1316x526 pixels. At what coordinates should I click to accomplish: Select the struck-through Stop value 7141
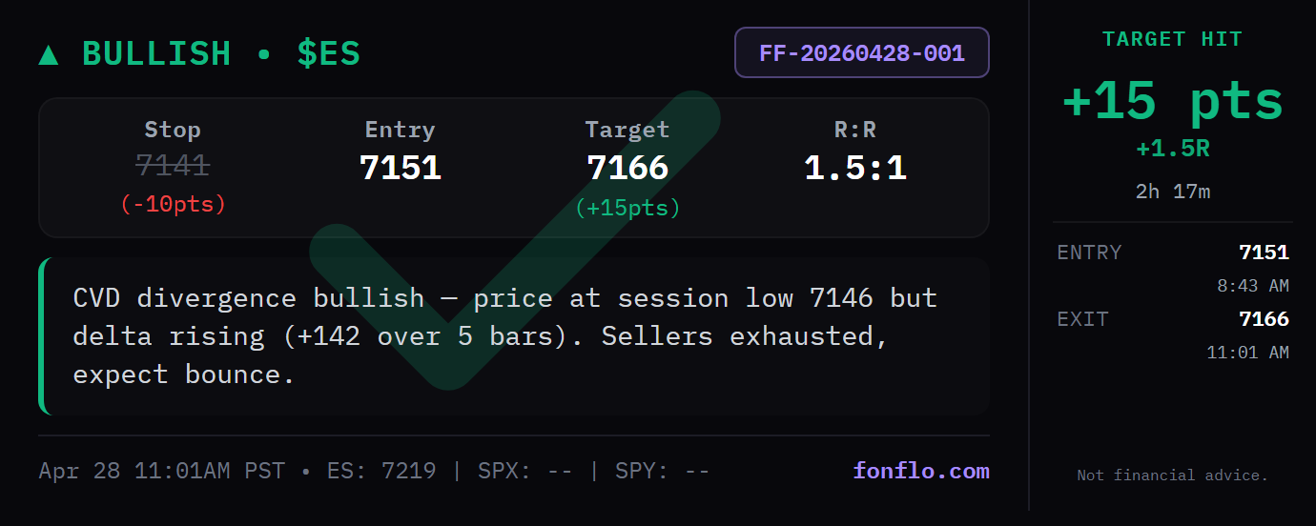tap(173, 167)
